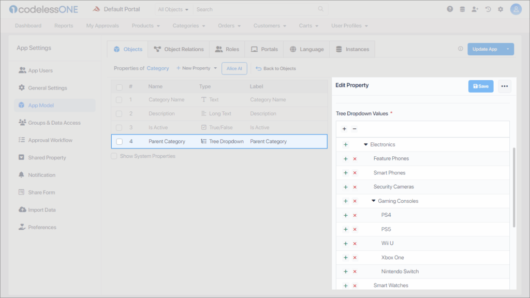530x298 pixels.
Task: Open the Category object link
Action: click(x=157, y=68)
